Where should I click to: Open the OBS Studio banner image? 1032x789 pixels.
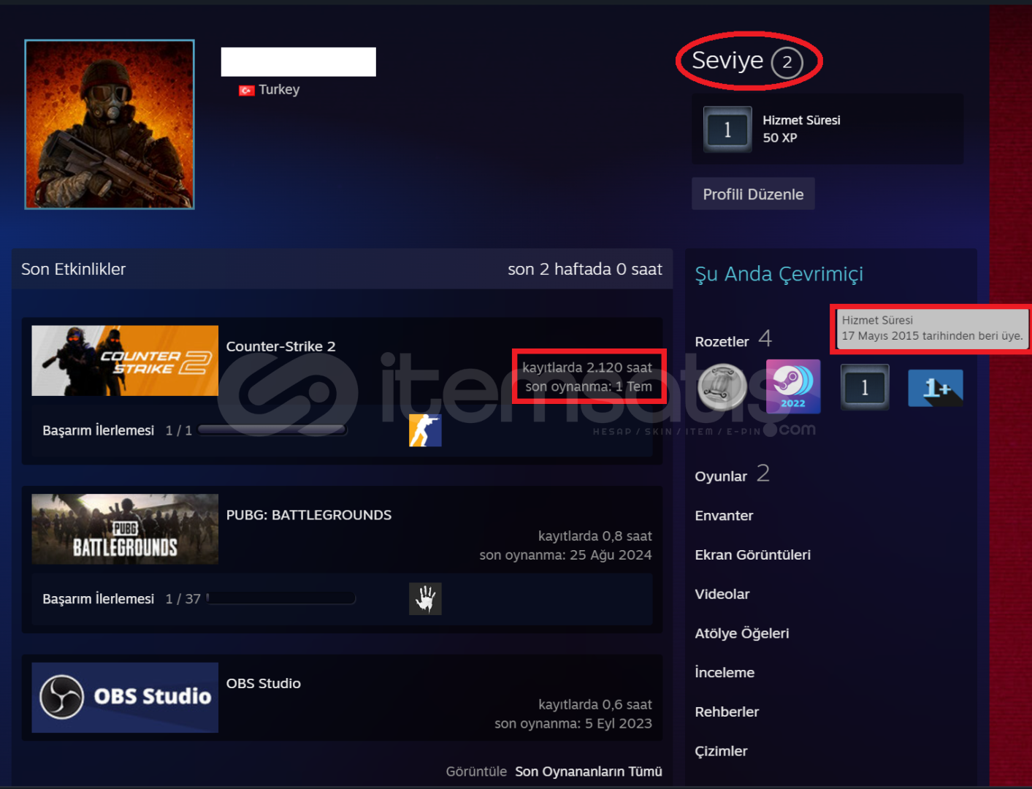125,698
